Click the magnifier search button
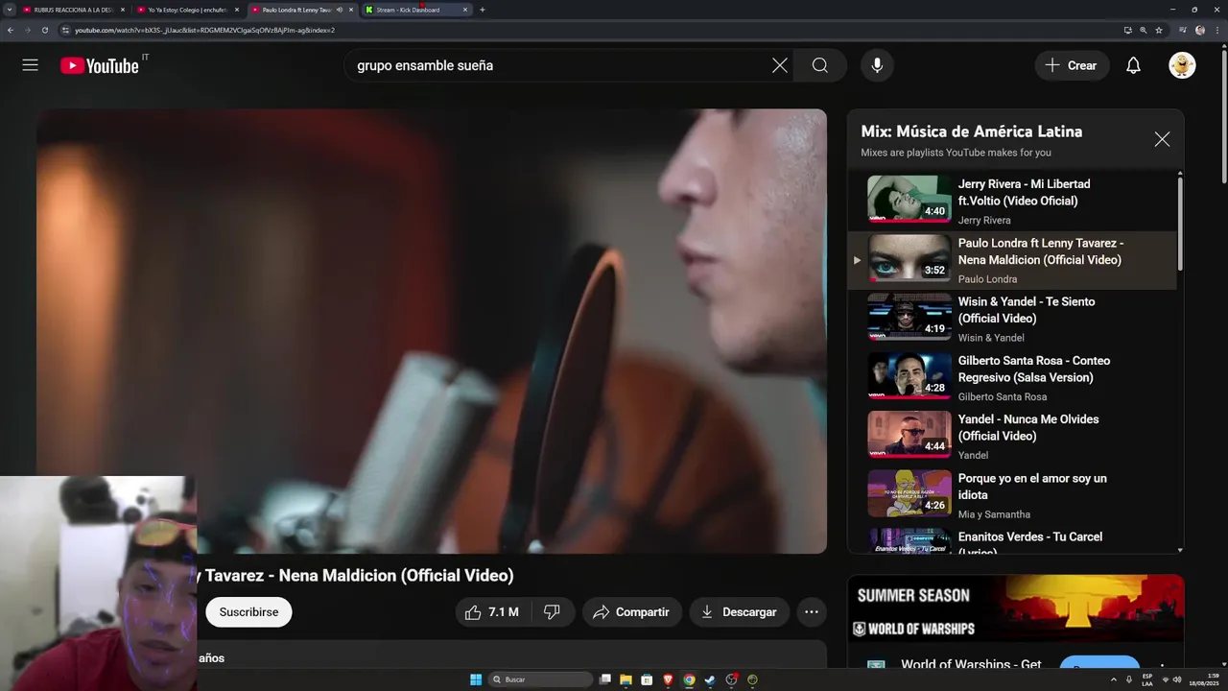1228x691 pixels. pyautogui.click(x=820, y=65)
